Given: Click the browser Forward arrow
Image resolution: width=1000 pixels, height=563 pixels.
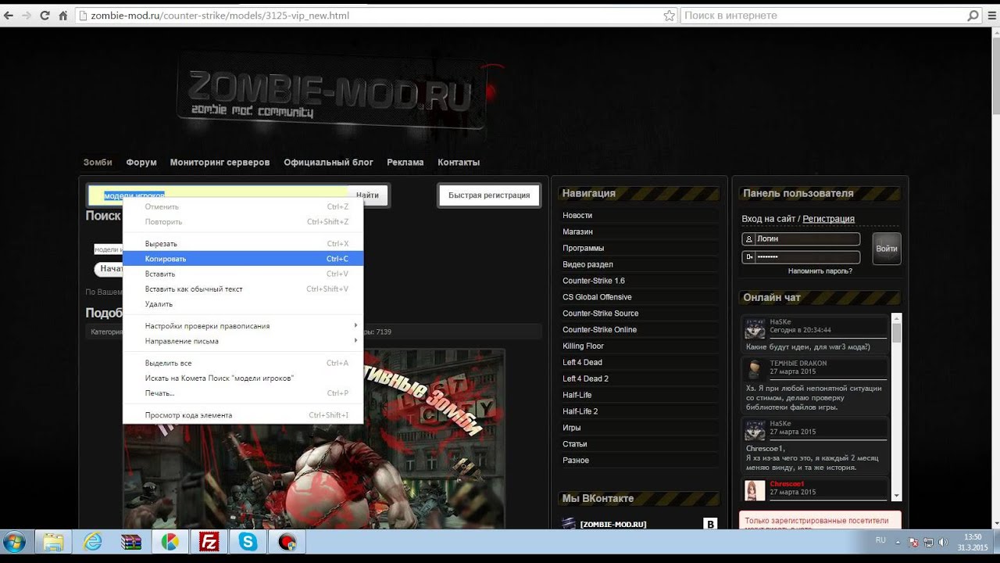Looking at the screenshot, I should click(27, 16).
